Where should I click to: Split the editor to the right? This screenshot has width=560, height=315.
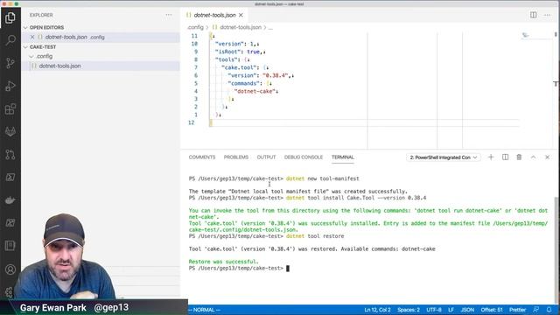click(x=533, y=15)
